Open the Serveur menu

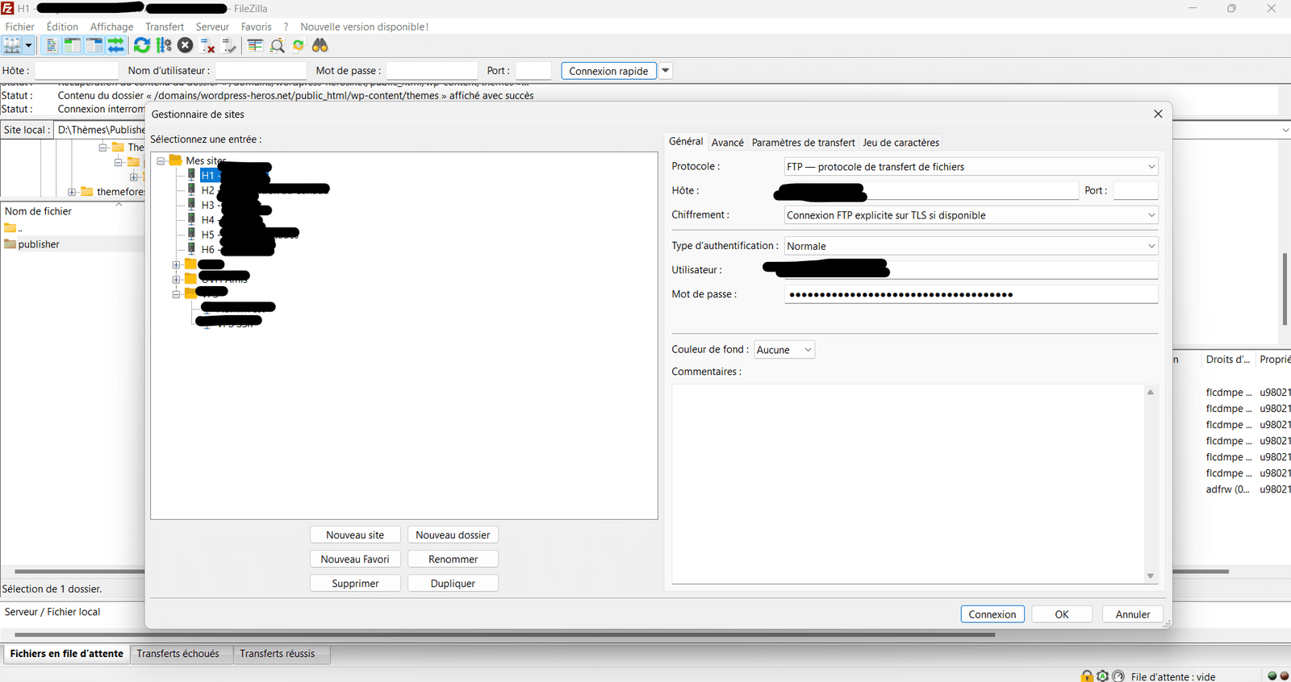pos(212,27)
